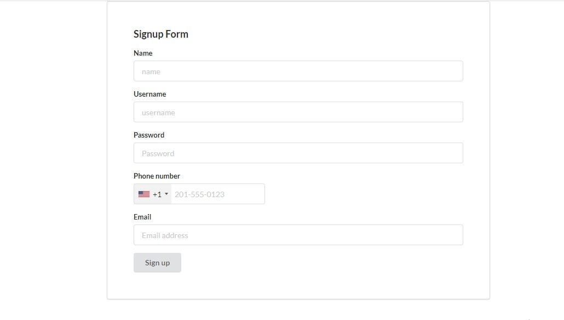Select the Password entry field
564x320 pixels.
pyautogui.click(x=298, y=153)
